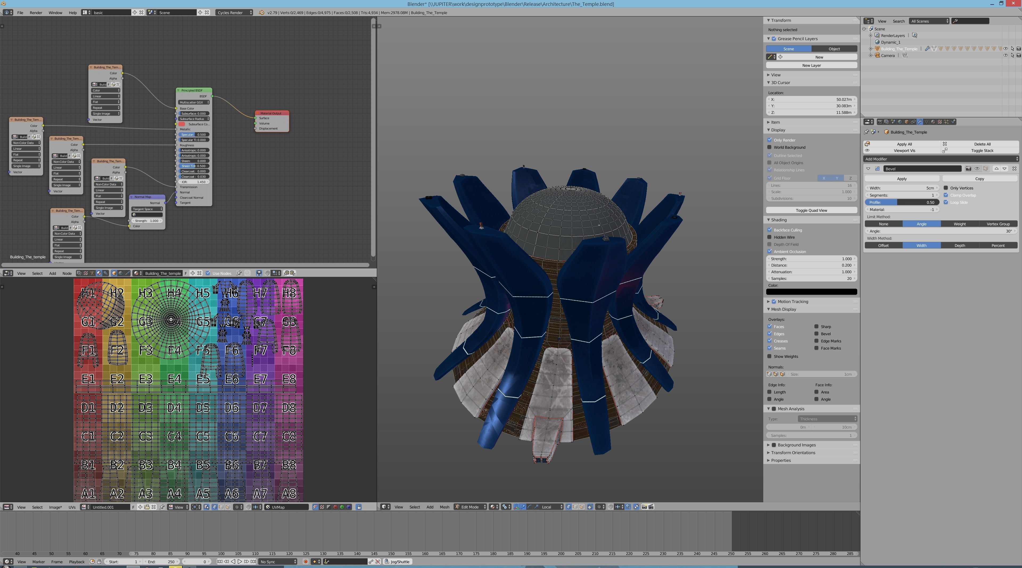
Task: Enable World Background checkbox
Action: 770,147
